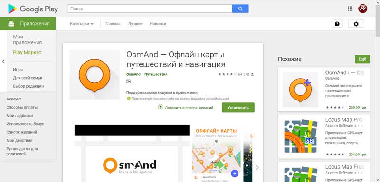Open Руководство для родителей link
Viewport: 380px width, 182px height.
(22, 151)
